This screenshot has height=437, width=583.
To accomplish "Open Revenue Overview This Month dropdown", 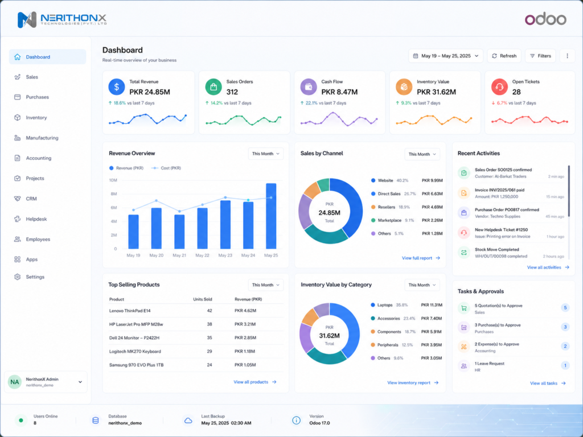I will (266, 154).
